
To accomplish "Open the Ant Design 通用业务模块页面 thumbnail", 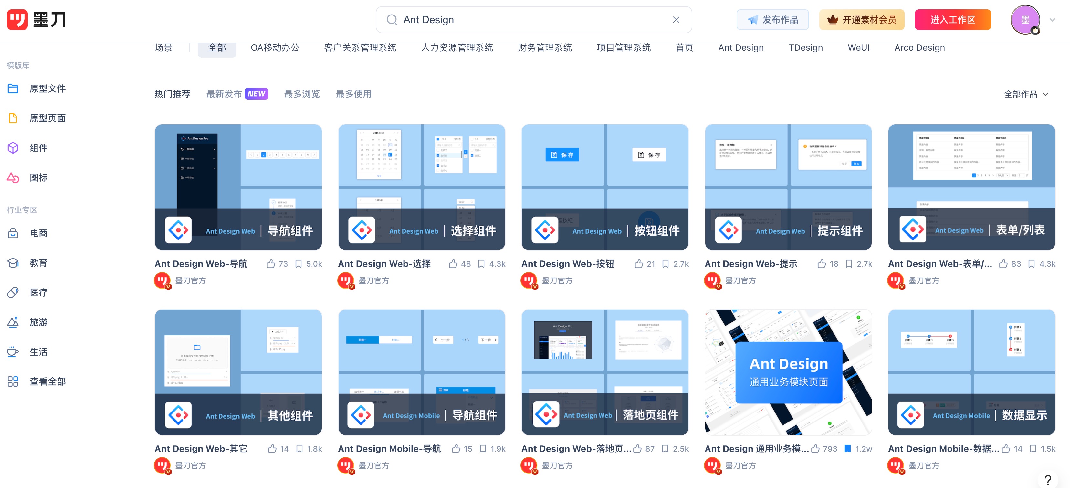I will click(x=788, y=372).
